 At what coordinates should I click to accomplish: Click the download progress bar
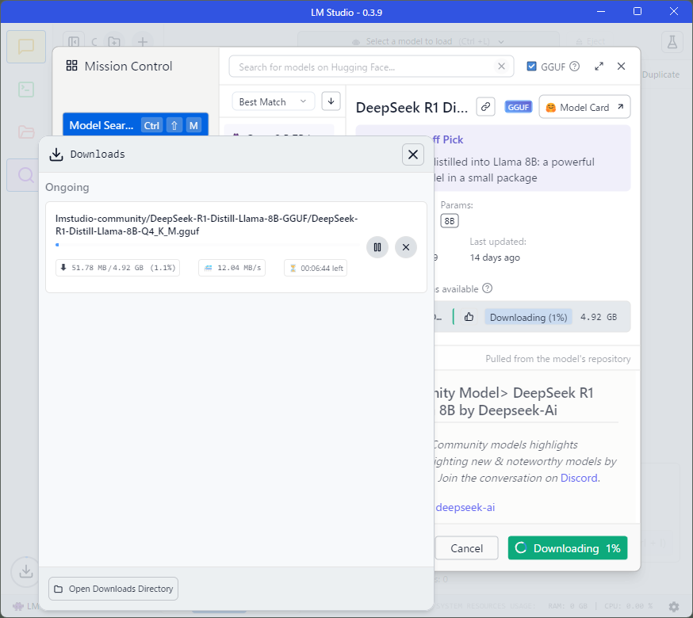point(206,245)
